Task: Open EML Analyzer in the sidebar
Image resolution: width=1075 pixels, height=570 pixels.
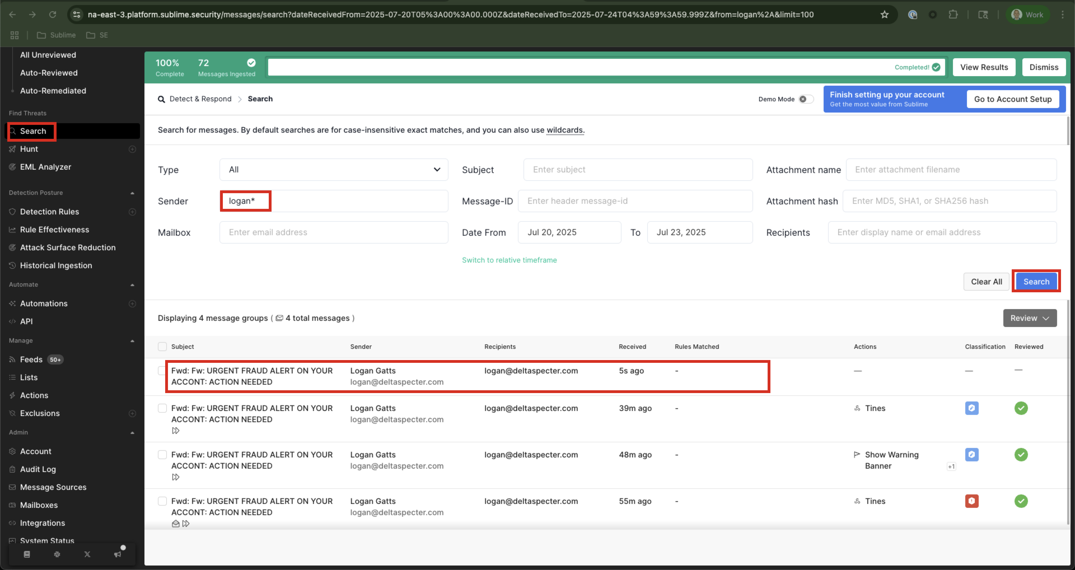Action: 45,167
